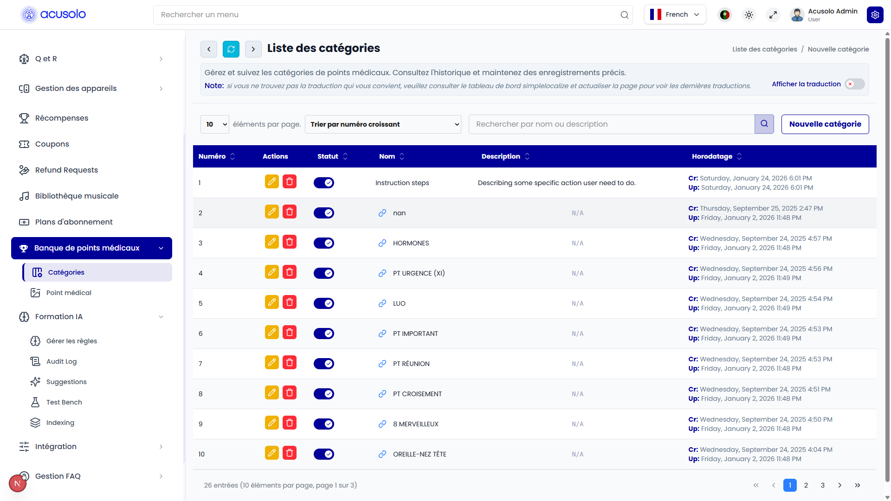Select the Bibliothèque musicale sidebar icon
The image size is (891, 501).
point(25,196)
